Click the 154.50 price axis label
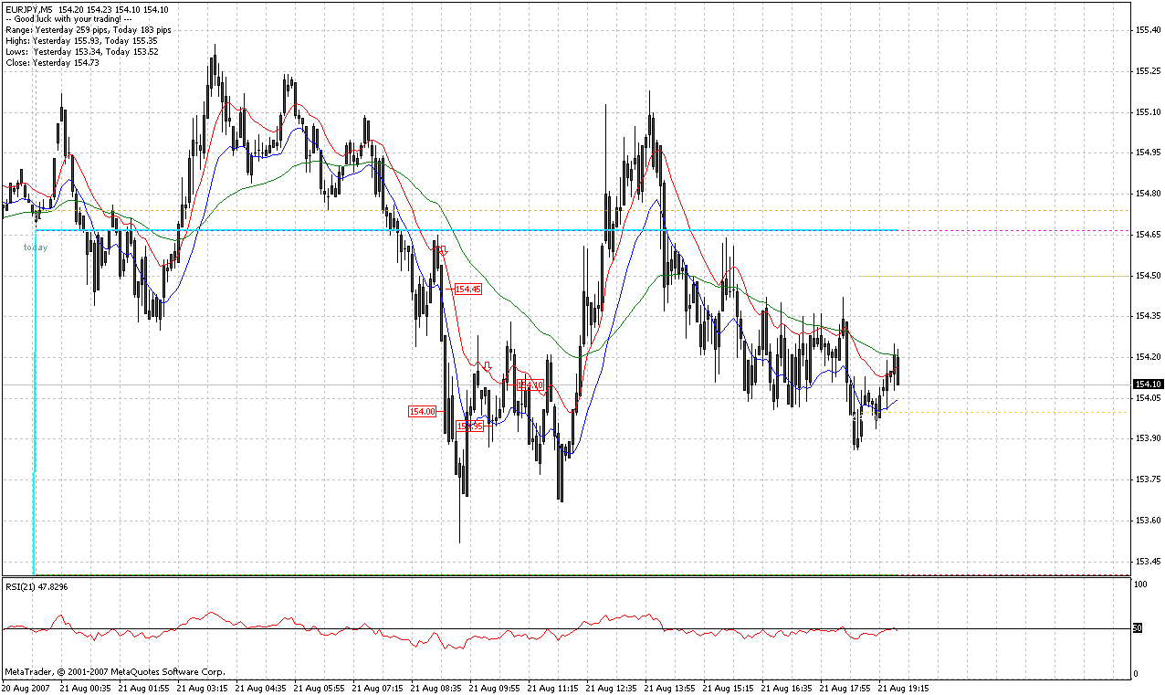Image resolution: width=1165 pixels, height=695 pixels. pos(1149,275)
